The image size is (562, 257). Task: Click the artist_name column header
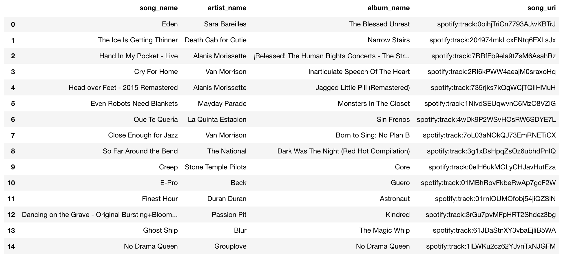(x=227, y=8)
